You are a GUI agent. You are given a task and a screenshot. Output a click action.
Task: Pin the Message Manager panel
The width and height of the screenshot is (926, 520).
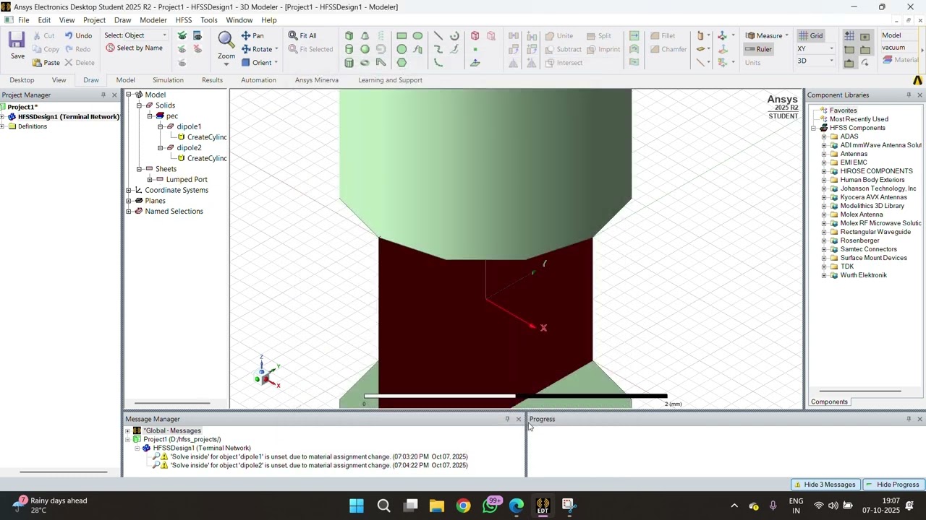(507, 419)
